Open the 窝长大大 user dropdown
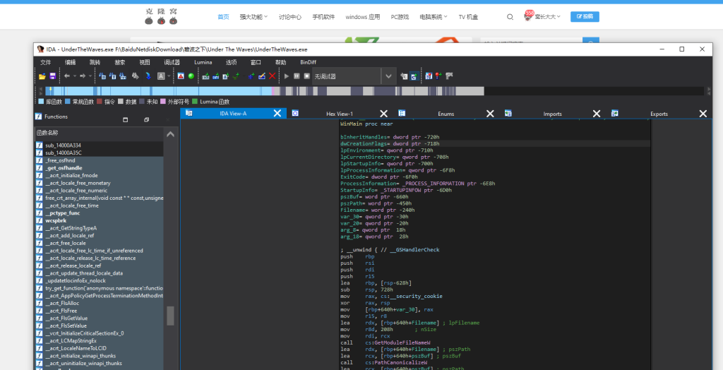The image size is (723, 370). 548,17
